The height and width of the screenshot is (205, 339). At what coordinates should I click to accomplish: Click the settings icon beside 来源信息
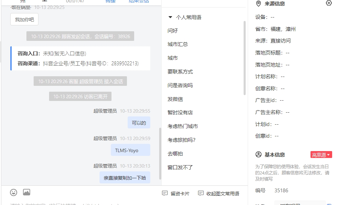click(x=329, y=3)
